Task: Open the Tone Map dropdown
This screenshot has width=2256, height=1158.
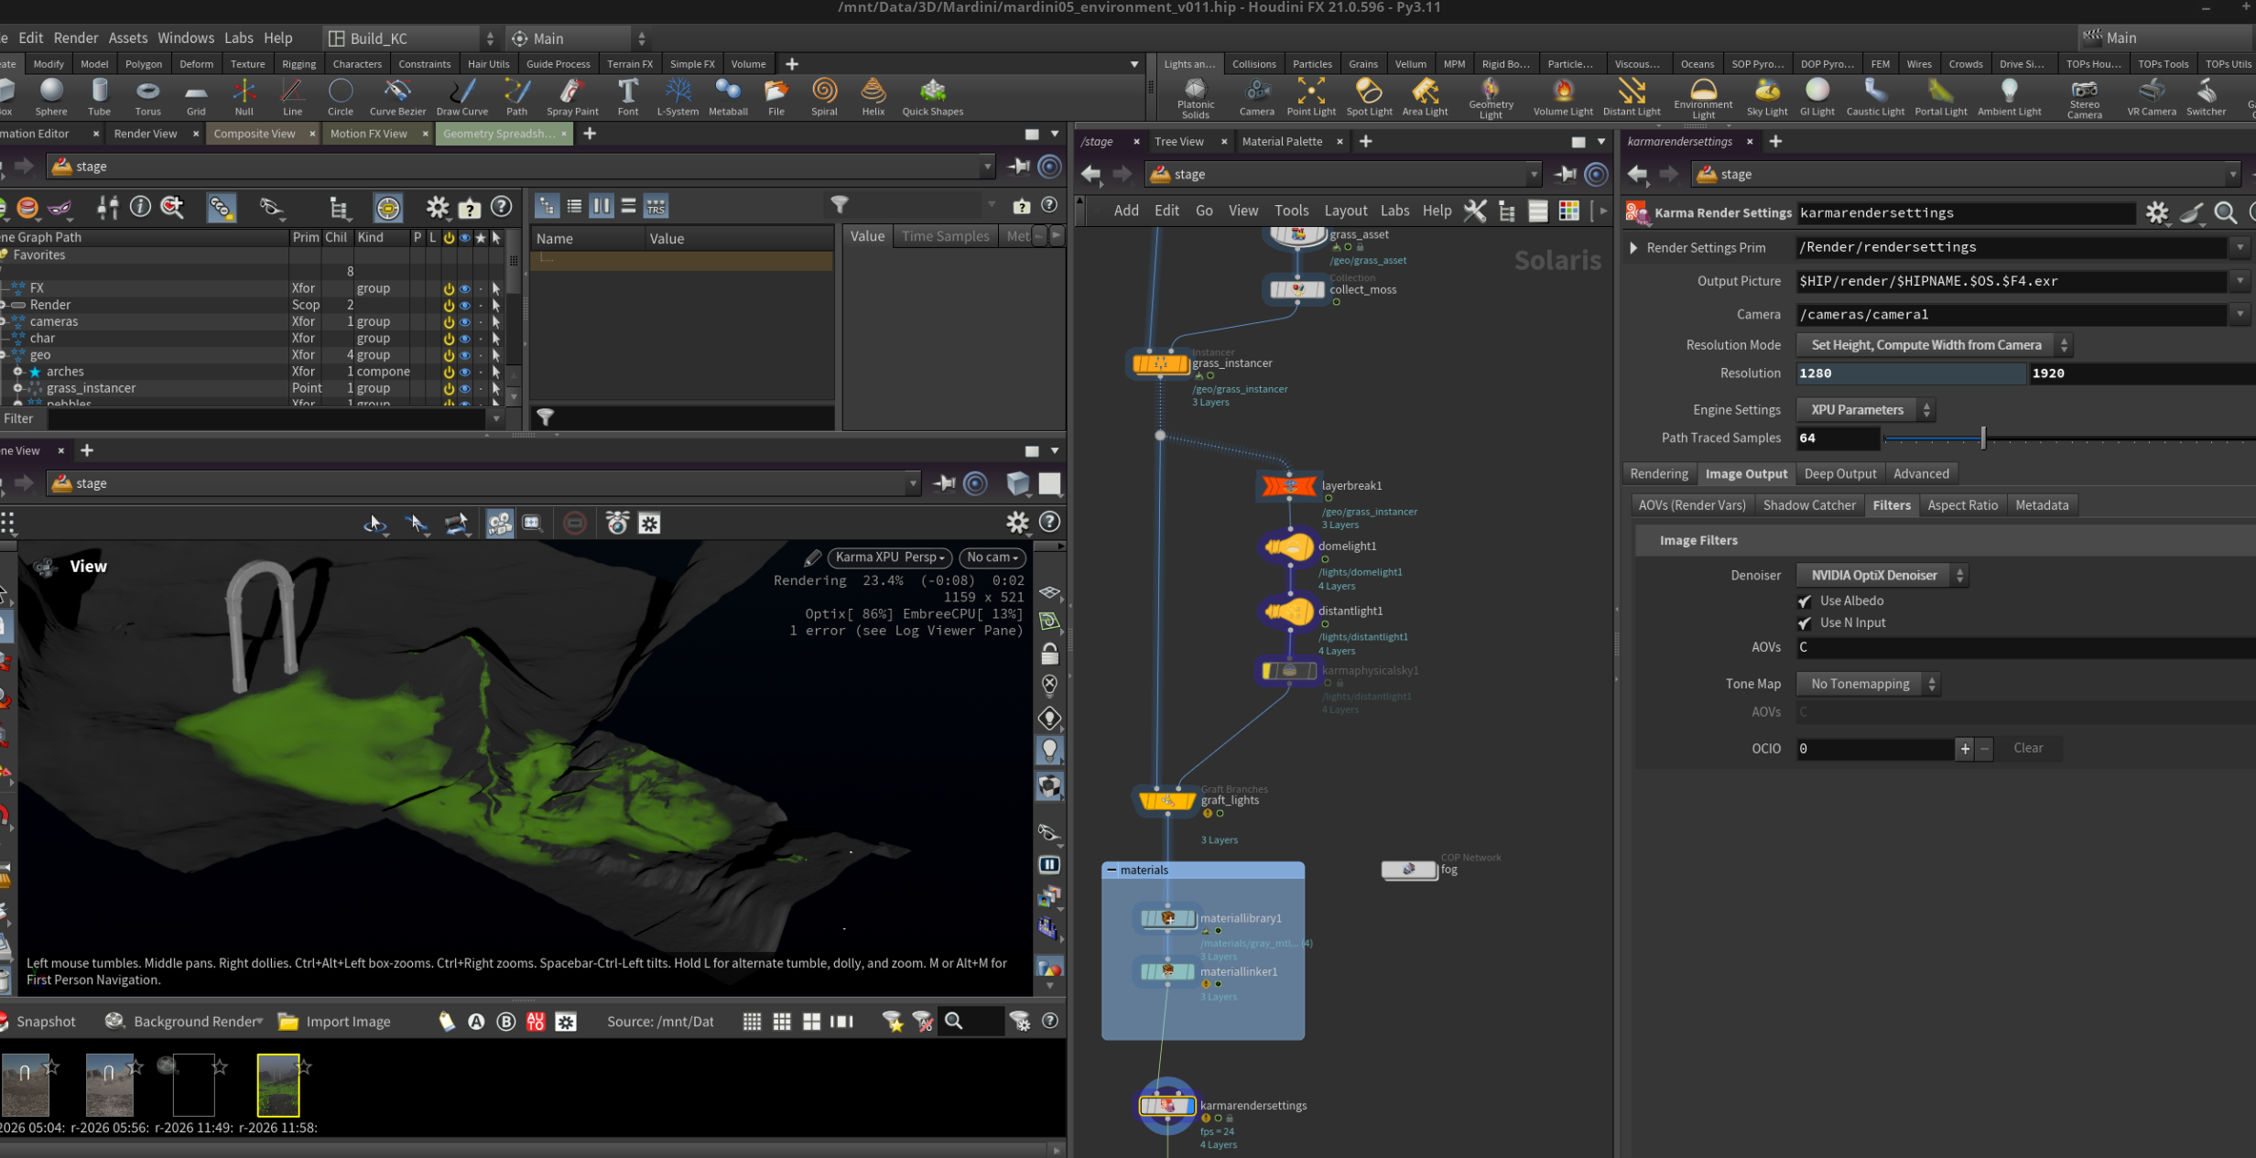Action: point(1868,684)
